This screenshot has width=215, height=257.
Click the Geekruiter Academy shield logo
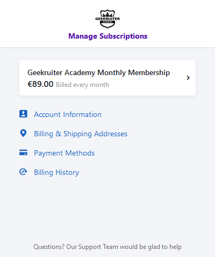107,19
